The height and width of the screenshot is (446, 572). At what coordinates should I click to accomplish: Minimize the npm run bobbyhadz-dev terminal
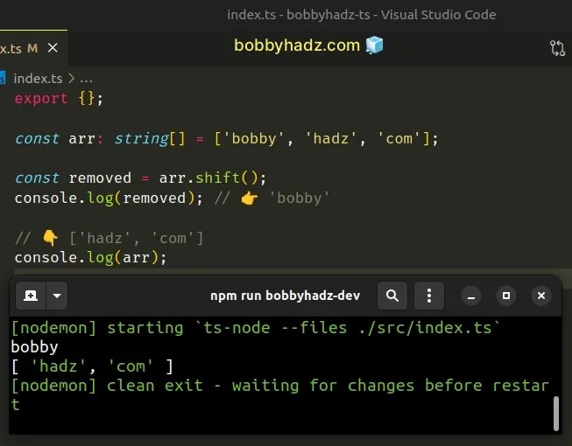coord(471,296)
